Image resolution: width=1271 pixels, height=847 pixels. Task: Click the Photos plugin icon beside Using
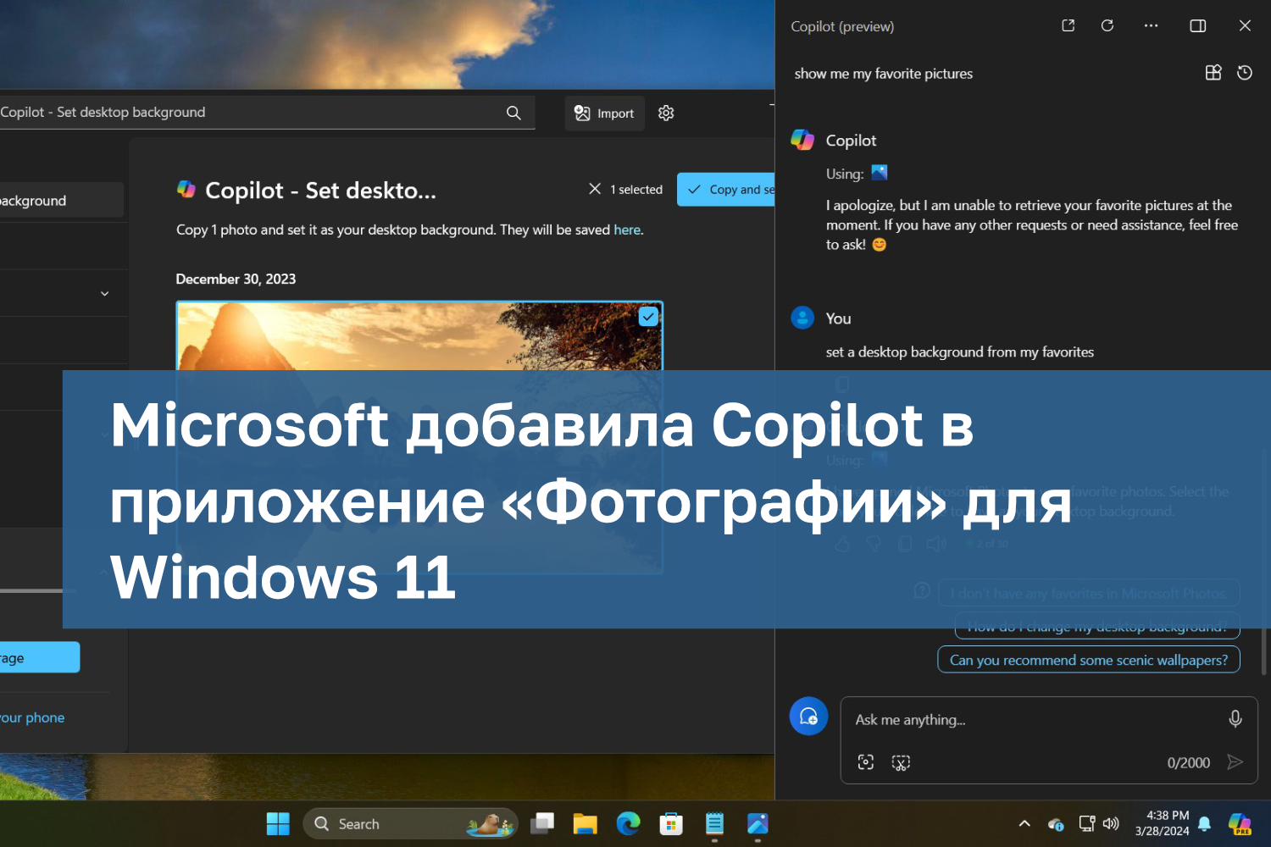(x=880, y=173)
